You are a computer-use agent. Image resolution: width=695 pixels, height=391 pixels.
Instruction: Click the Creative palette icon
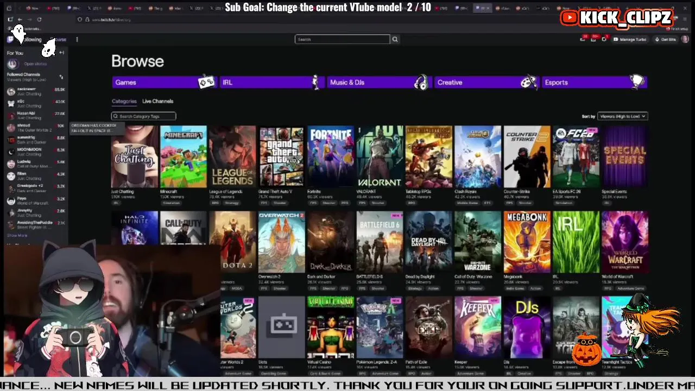pos(528,83)
